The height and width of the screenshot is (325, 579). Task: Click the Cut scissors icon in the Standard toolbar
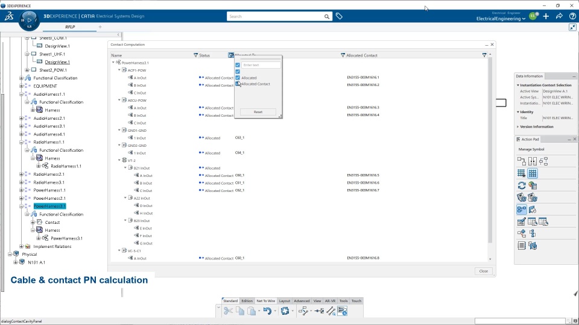(x=228, y=311)
